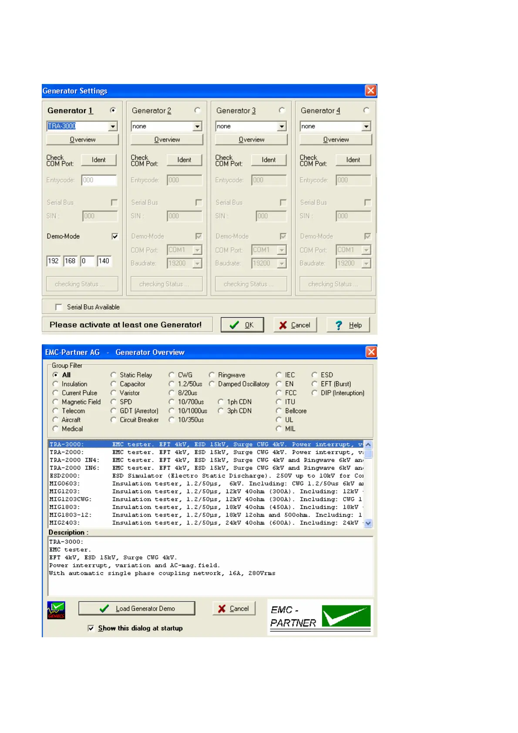Toggle Demo-Mode checkbox for Generator 1
518x733 pixels.
(115, 236)
